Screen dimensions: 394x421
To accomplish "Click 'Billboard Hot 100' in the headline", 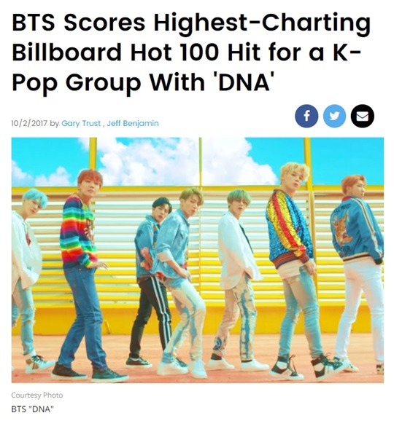I will [x=117, y=52].
